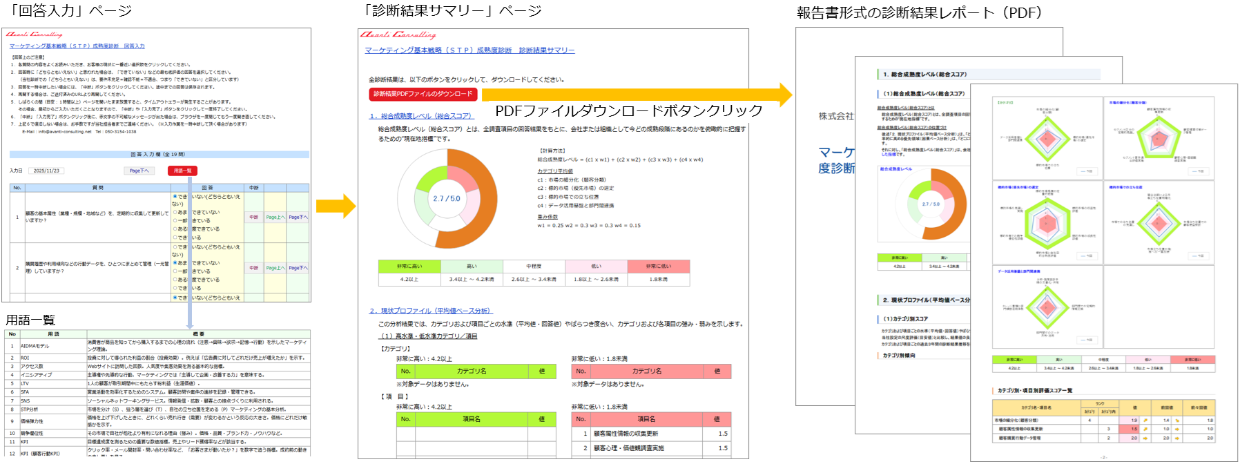Image resolution: width=1240 pixels, height=464 pixels.
Task: Click the 4.2以上 range cell in summary legend
Action: pyautogui.click(x=409, y=280)
